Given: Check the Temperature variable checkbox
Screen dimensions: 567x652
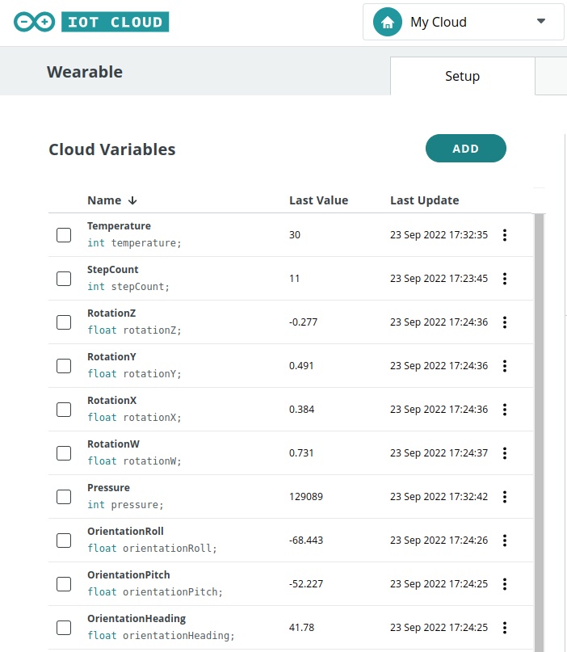Looking at the screenshot, I should (x=64, y=235).
